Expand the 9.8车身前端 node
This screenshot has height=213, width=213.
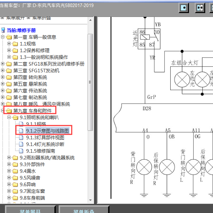[9, 197]
